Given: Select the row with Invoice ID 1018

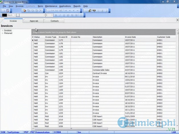Looking at the screenshot, I should click(104, 116).
